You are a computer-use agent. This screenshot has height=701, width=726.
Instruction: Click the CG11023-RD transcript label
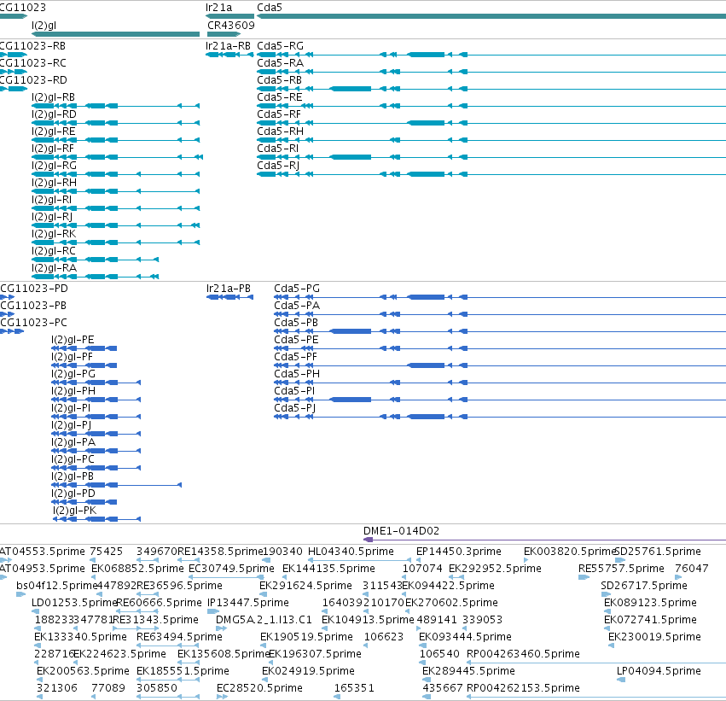point(33,80)
